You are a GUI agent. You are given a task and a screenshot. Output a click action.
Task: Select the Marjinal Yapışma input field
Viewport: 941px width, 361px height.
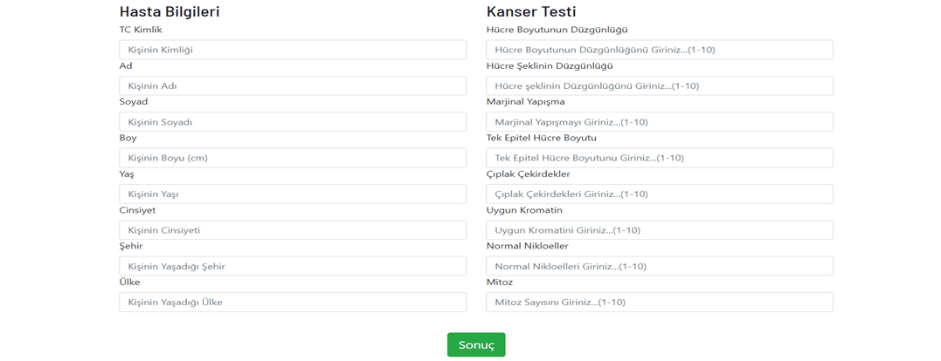[659, 122]
